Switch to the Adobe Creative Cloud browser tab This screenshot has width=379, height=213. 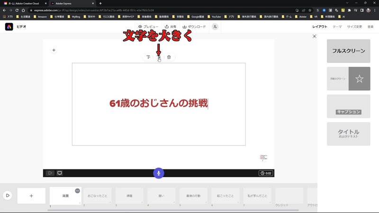pyautogui.click(x=24, y=3)
